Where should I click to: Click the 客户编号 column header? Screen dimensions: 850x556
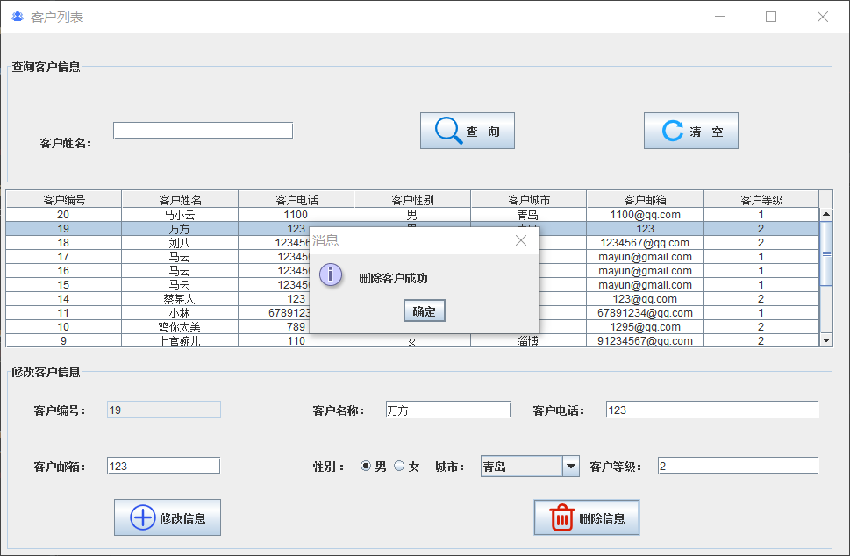[x=64, y=199]
